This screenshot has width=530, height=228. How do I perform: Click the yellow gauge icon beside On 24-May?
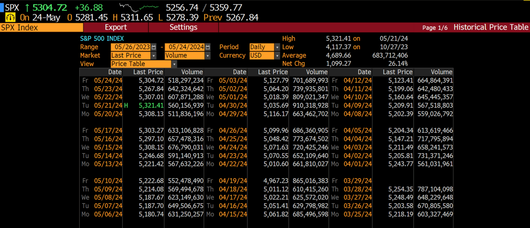pos(11,18)
